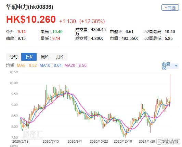This screenshot has height=147, width=182.
Task: Click x-axis date 2020/12/10
Action: click(123, 141)
